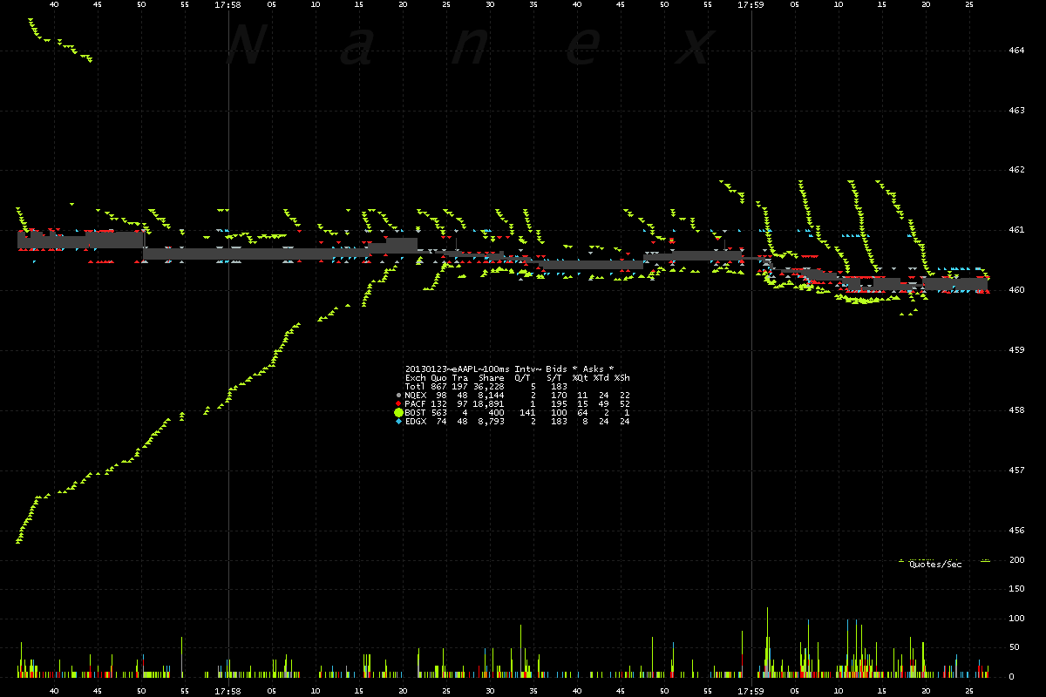Click BOST shares value '400'
Image resolution: width=1046 pixels, height=697 pixels.
pos(496,412)
